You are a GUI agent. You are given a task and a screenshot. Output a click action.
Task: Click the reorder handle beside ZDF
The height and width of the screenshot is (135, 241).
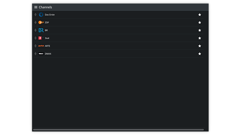pyautogui.click(x=36, y=22)
